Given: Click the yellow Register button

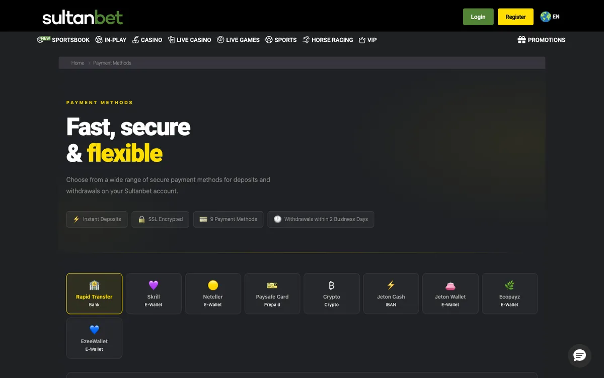Looking at the screenshot, I should [515, 17].
